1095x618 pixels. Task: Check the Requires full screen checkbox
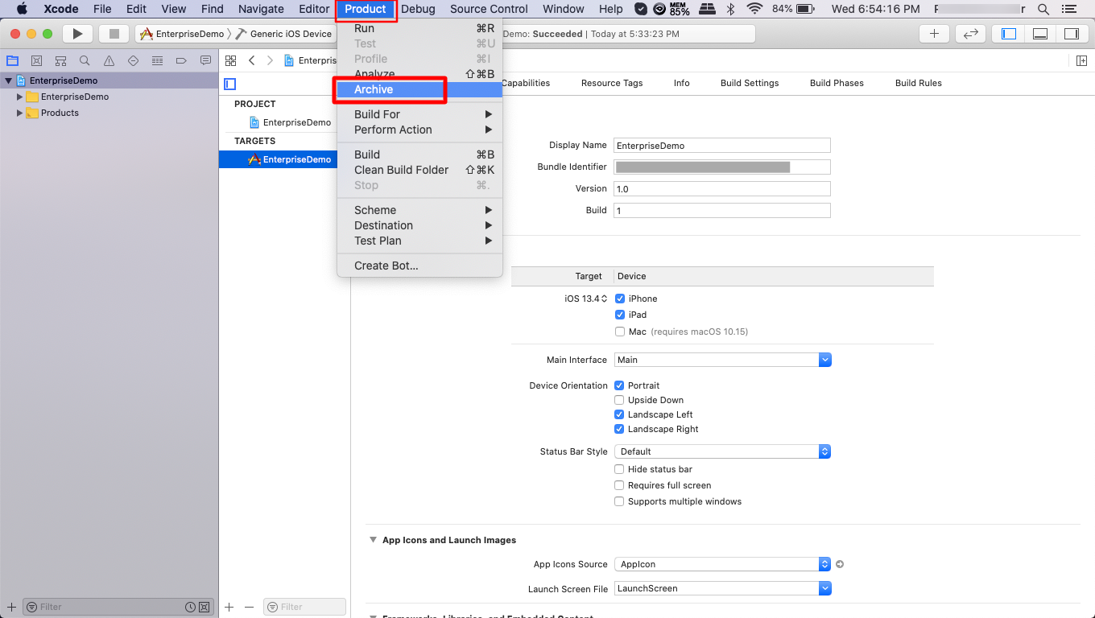tap(619, 485)
